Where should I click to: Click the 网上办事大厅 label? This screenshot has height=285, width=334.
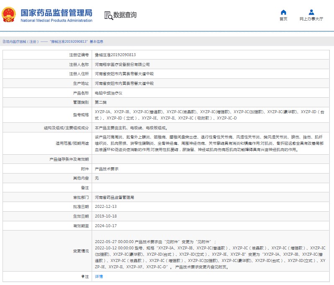pos(311,19)
